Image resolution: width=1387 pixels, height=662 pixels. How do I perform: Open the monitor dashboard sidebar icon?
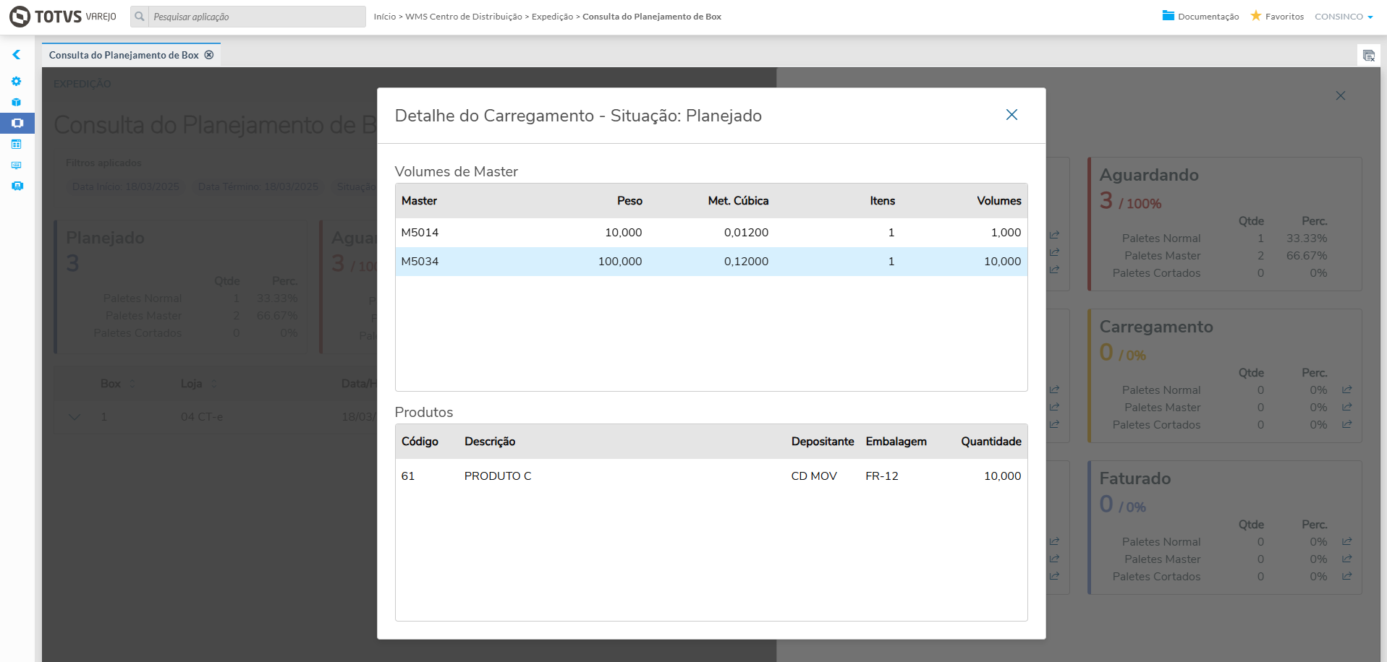point(17,165)
